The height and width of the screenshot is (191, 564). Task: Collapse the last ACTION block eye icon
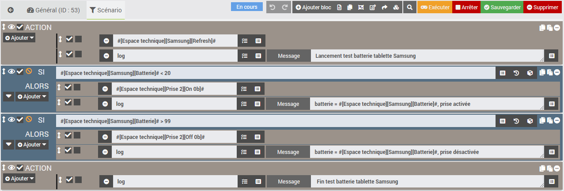coord(11,168)
